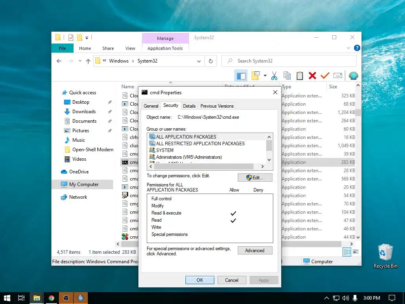Image resolution: width=405 pixels, height=304 pixels.
Task: Open the blue Help question icon
Action: [x=357, y=48]
